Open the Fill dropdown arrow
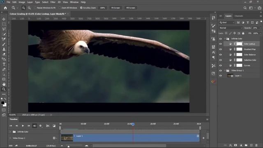Screen dimensions: 263x148 point(260,33)
